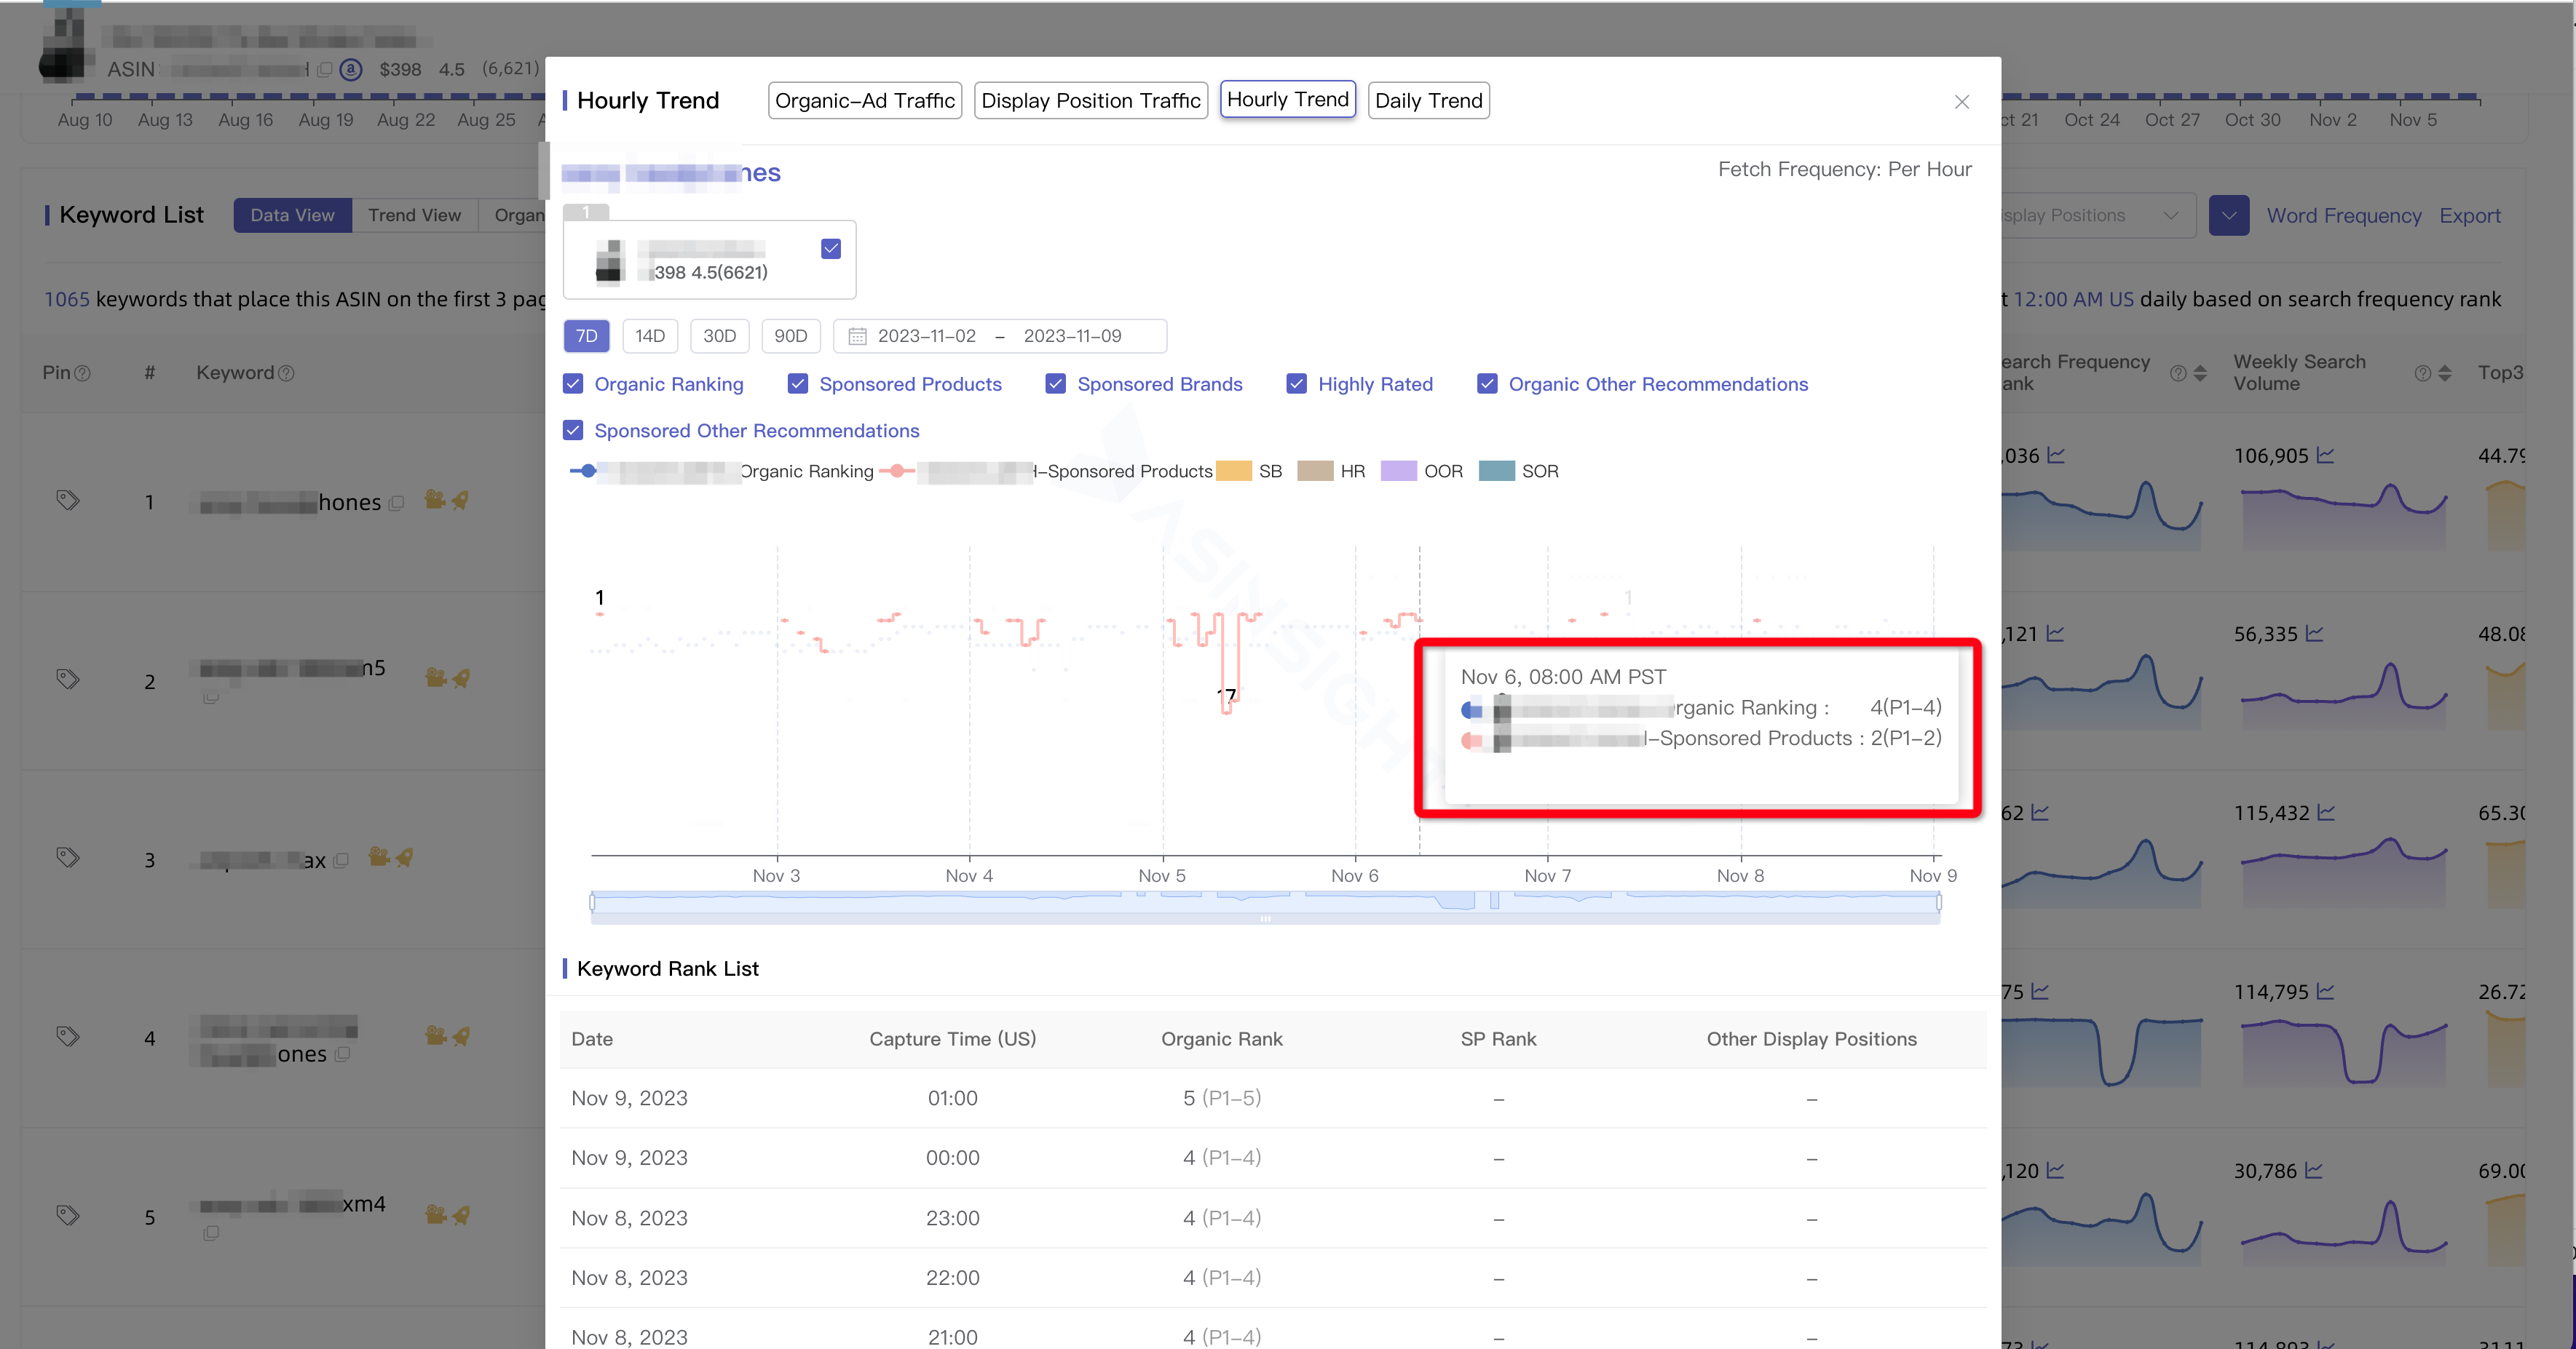Toggle SB legend color swatch

point(1234,471)
